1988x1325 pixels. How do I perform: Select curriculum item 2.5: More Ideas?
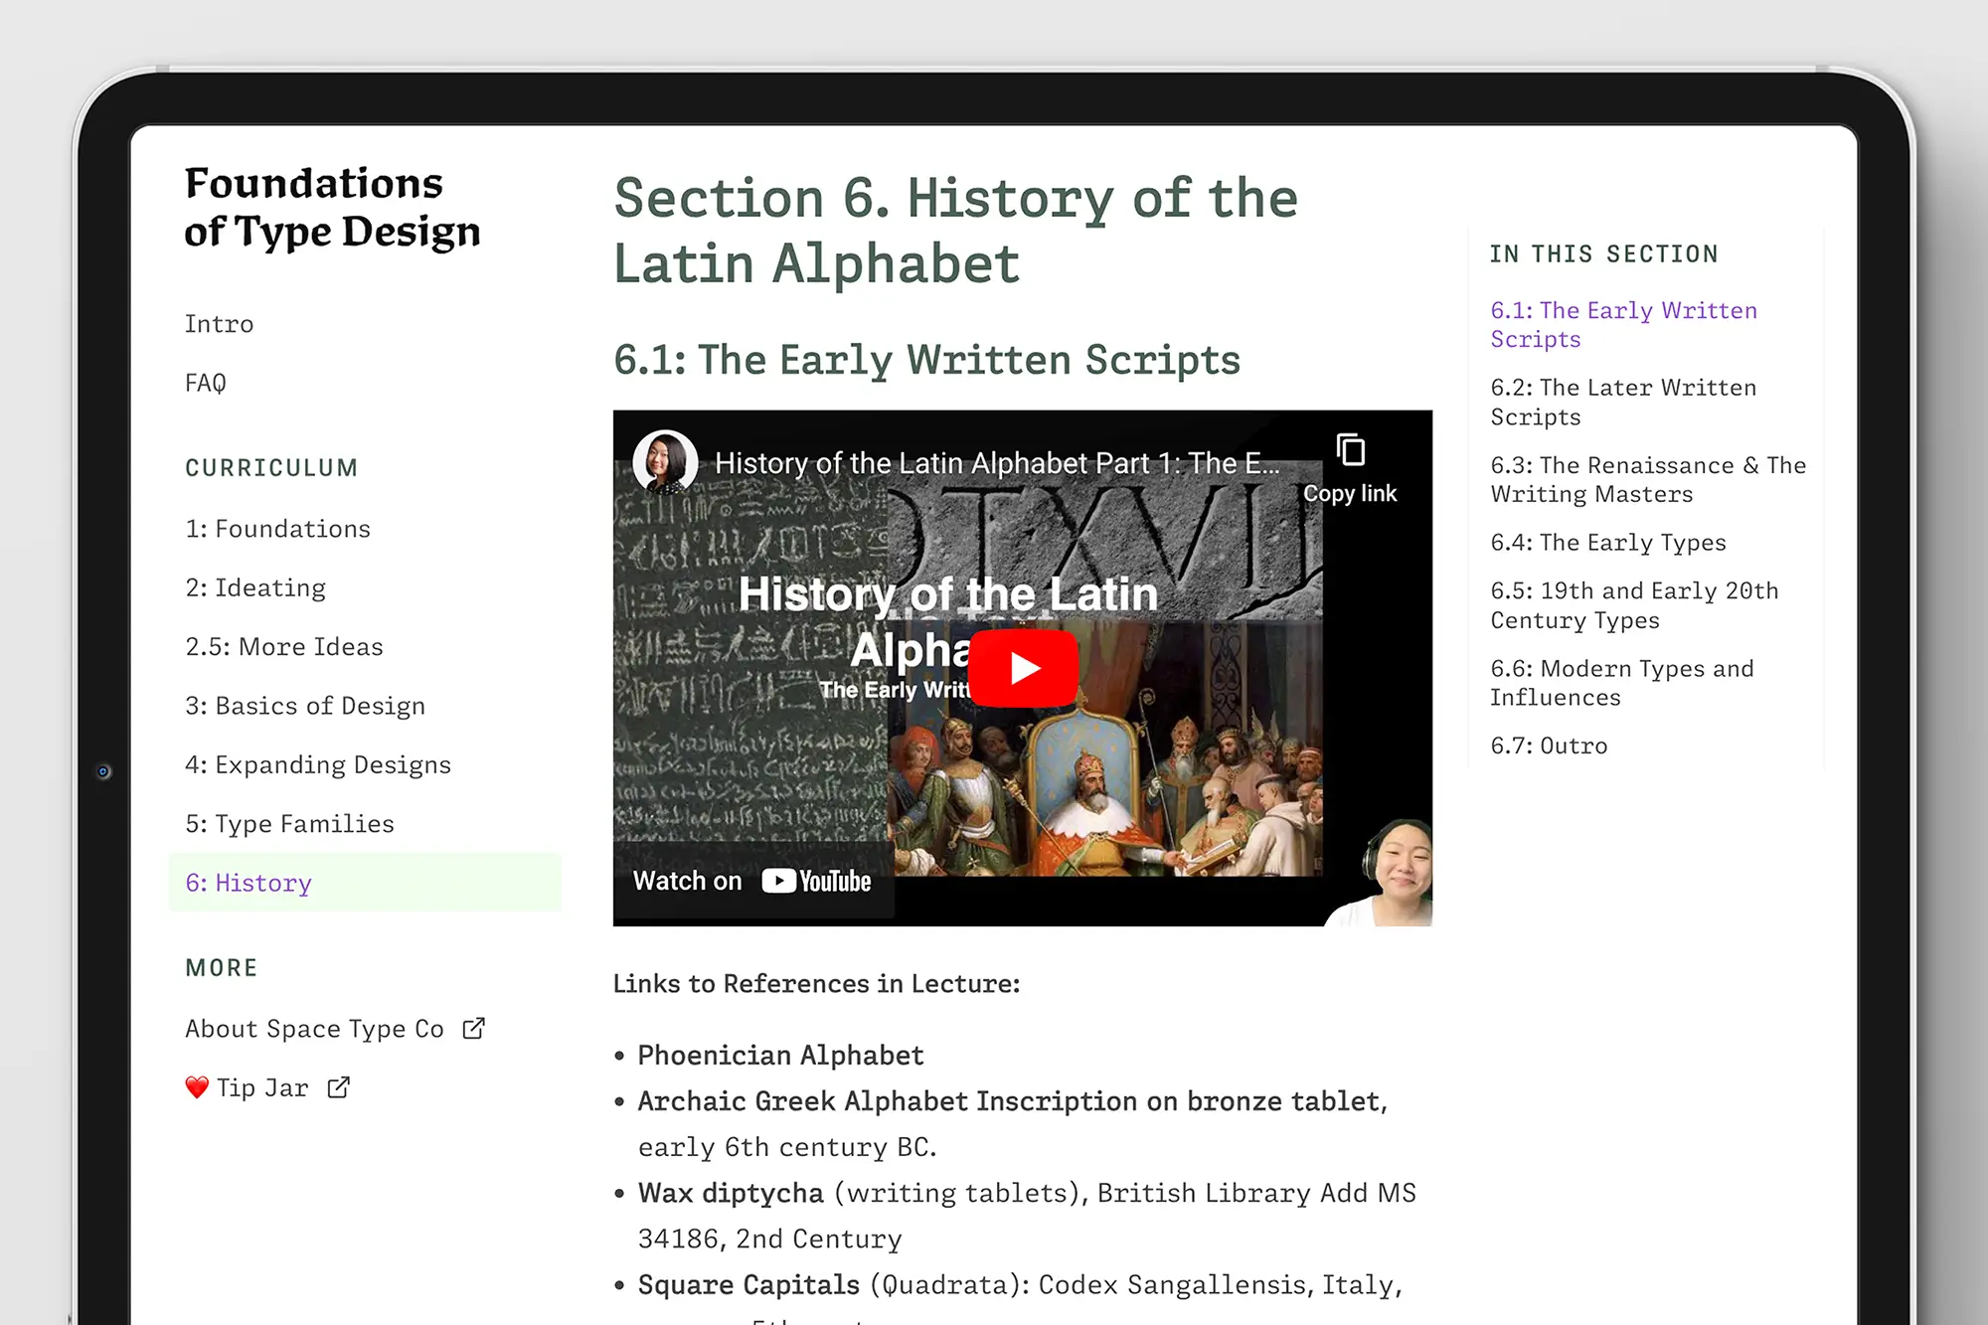pos(284,647)
